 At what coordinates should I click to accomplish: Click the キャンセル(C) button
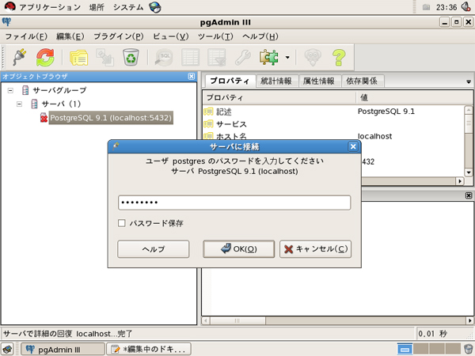[x=315, y=249]
